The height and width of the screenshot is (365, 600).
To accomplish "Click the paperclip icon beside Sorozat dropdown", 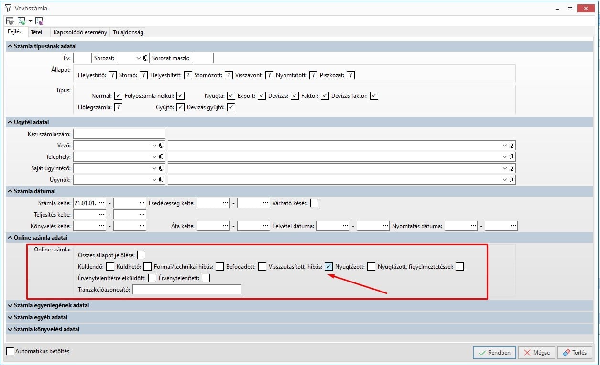I will (x=145, y=58).
